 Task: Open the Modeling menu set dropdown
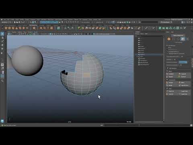(x=6, y=22)
